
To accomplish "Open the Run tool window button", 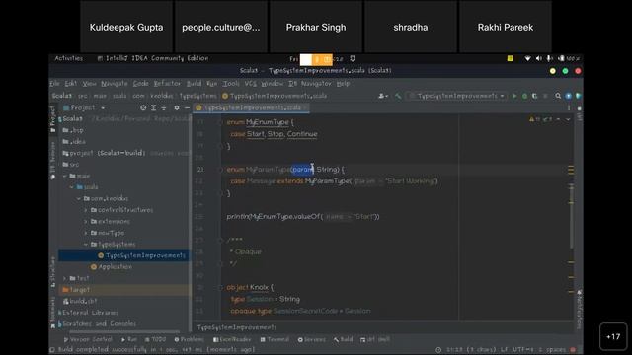I will tap(129, 339).
